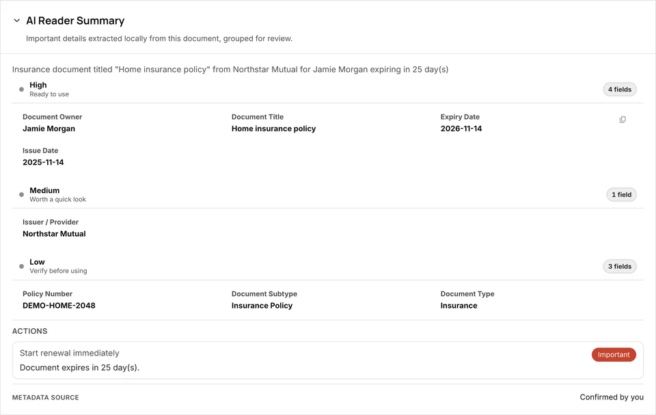Copy high-confidence fields using the copy icon
Image resolution: width=656 pixels, height=415 pixels.
point(623,119)
